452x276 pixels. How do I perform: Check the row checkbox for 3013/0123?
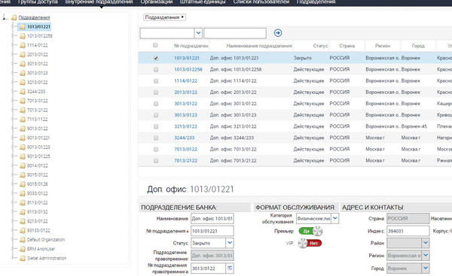[x=156, y=115]
